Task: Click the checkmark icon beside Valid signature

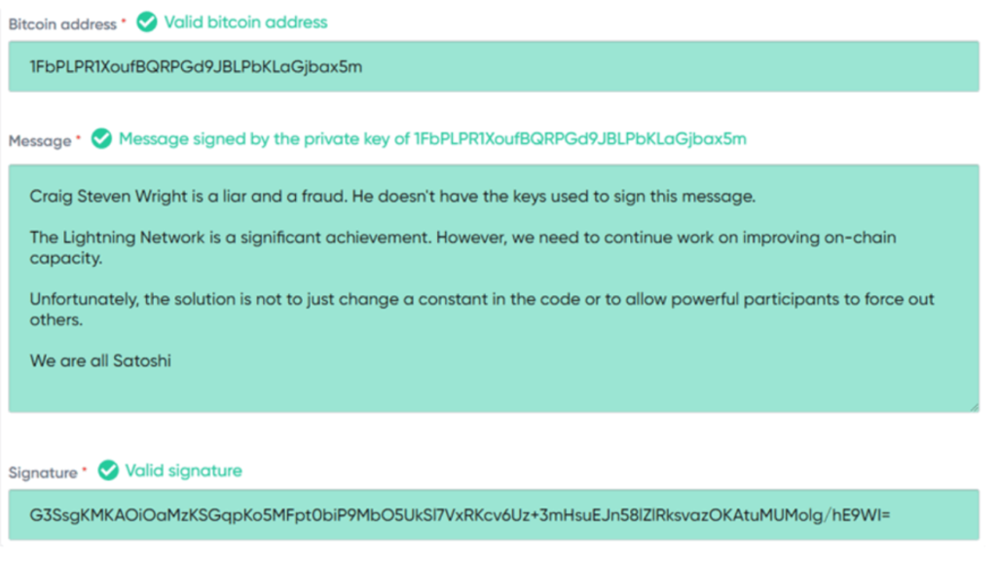Action: click(x=108, y=470)
